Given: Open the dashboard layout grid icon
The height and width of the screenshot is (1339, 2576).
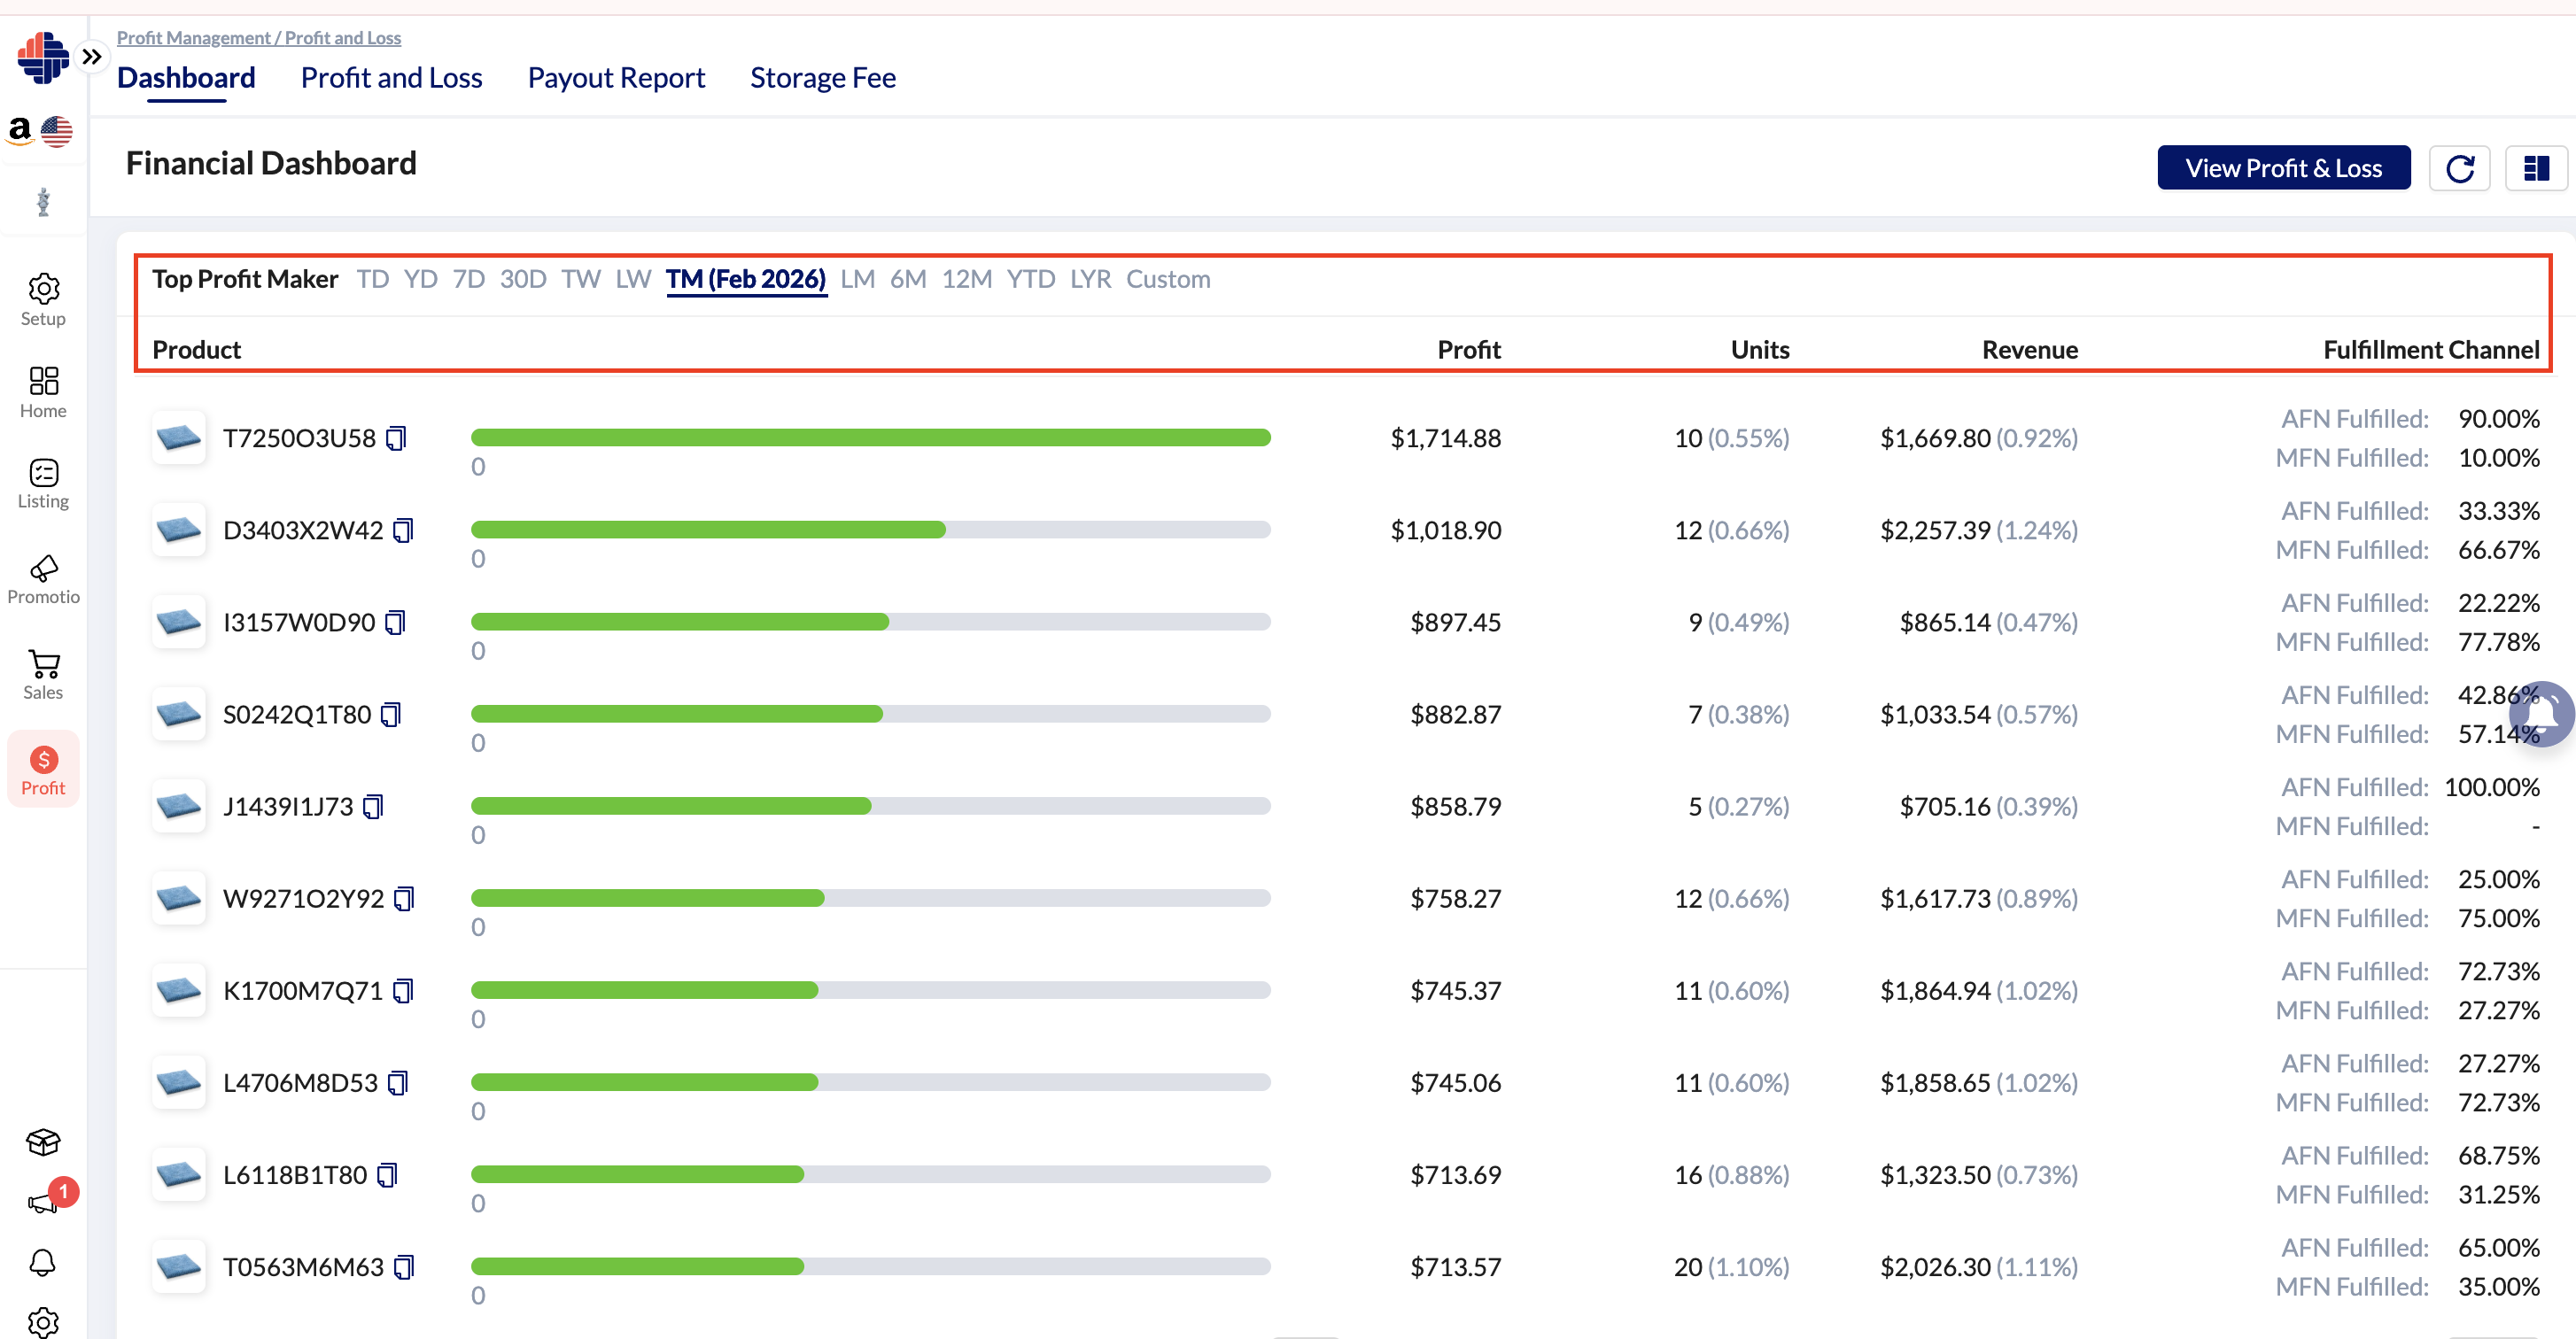Looking at the screenshot, I should pyautogui.click(x=2535, y=168).
